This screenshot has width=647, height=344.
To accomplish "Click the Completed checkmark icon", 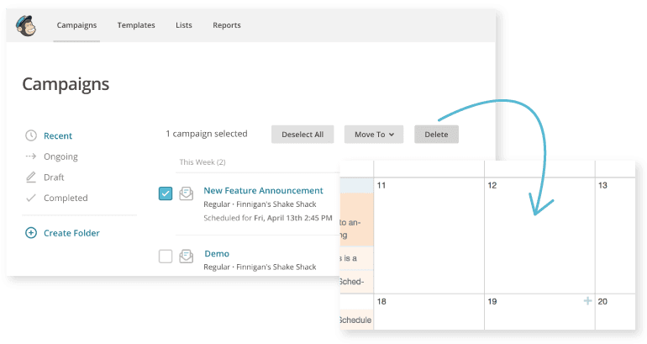I will (x=31, y=198).
